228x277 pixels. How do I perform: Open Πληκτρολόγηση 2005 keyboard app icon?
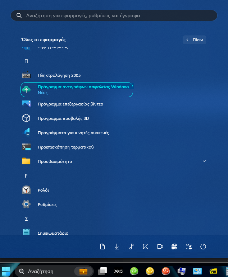point(26,75)
